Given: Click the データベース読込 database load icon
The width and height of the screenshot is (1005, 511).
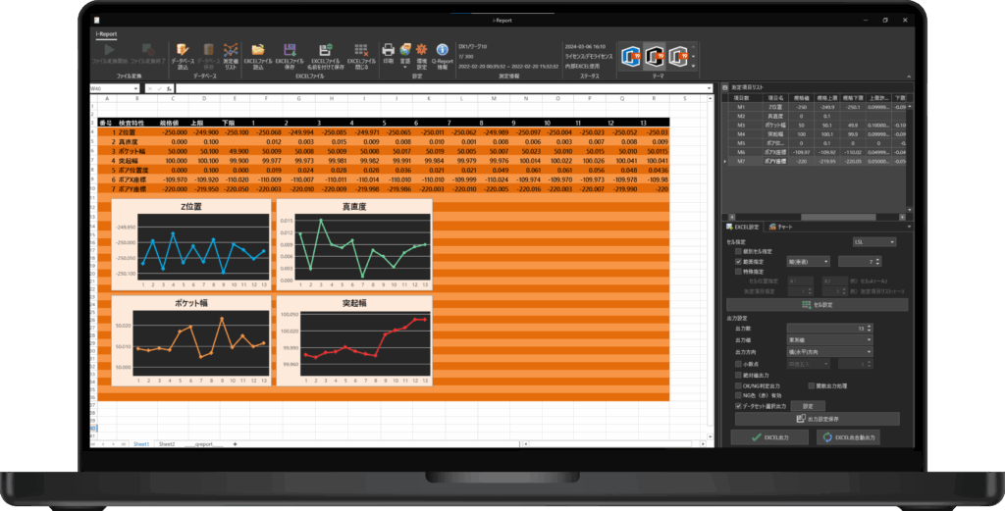Looking at the screenshot, I should [182, 50].
